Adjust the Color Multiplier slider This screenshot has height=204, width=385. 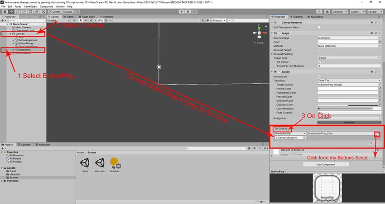[345, 109]
